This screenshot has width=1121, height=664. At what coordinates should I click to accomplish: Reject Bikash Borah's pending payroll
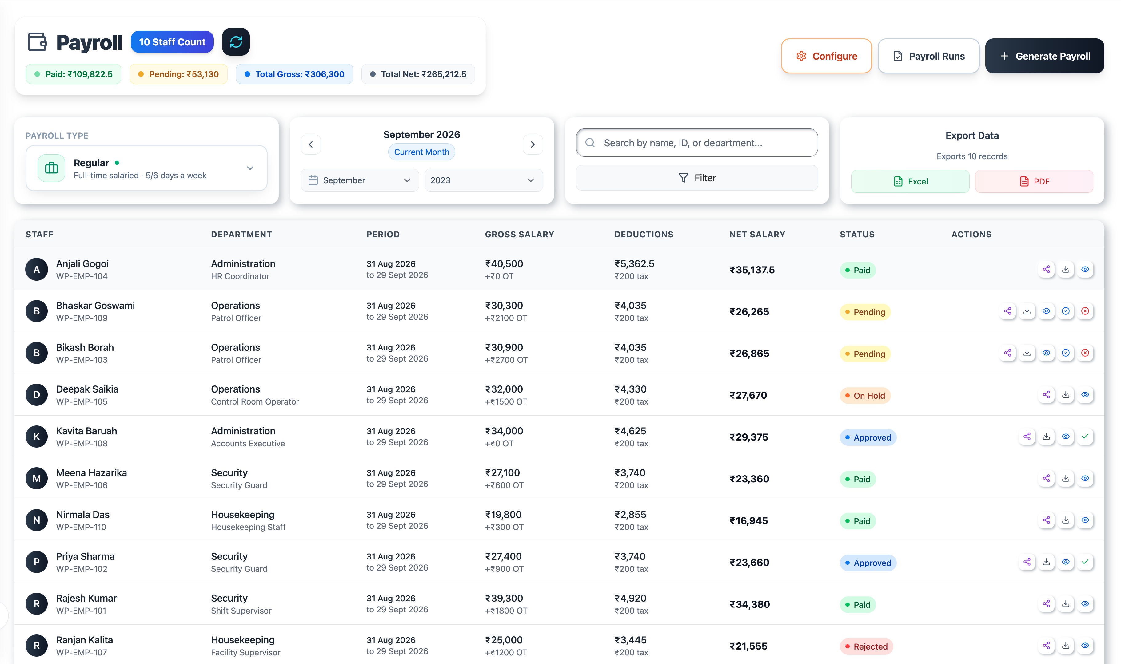click(1085, 353)
